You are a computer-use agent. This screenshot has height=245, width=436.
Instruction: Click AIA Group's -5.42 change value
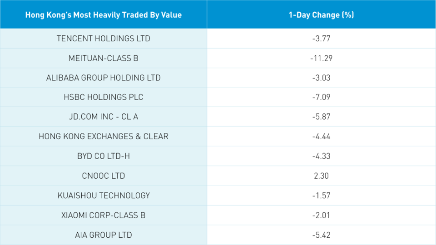(321, 235)
